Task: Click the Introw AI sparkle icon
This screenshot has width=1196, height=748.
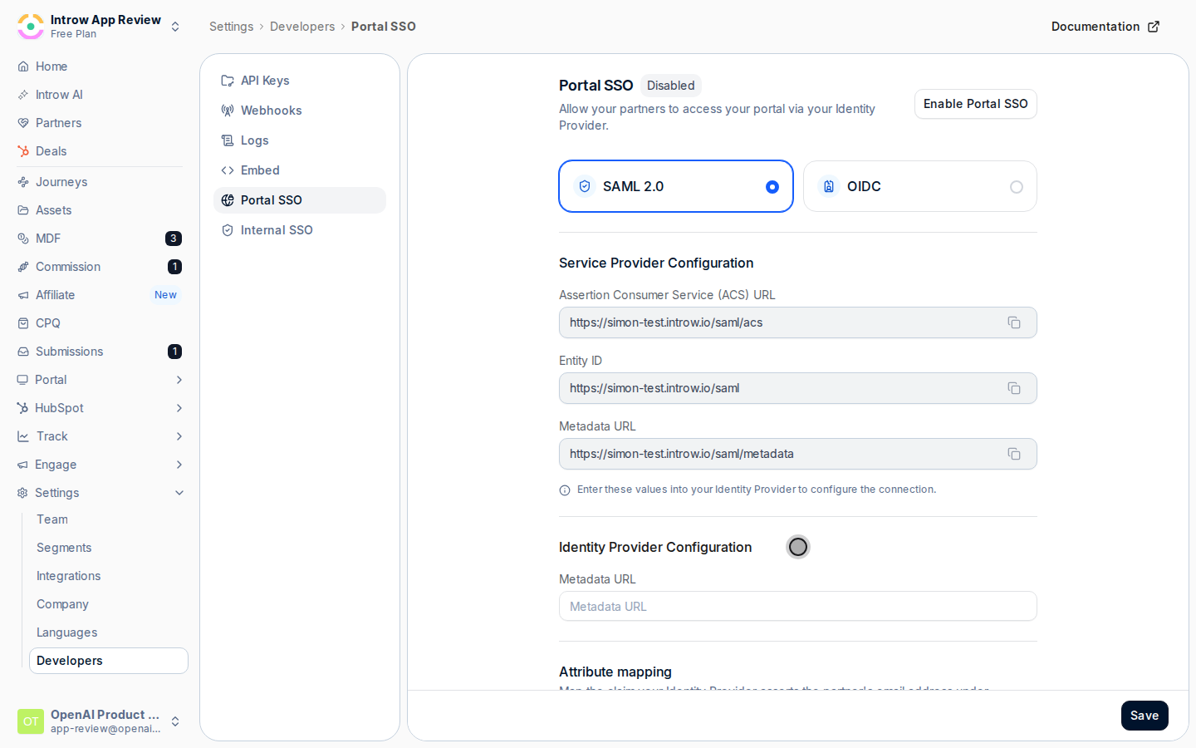Action: (23, 95)
